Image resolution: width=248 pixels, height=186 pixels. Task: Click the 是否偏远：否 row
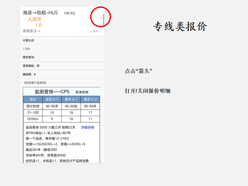tap(31, 66)
